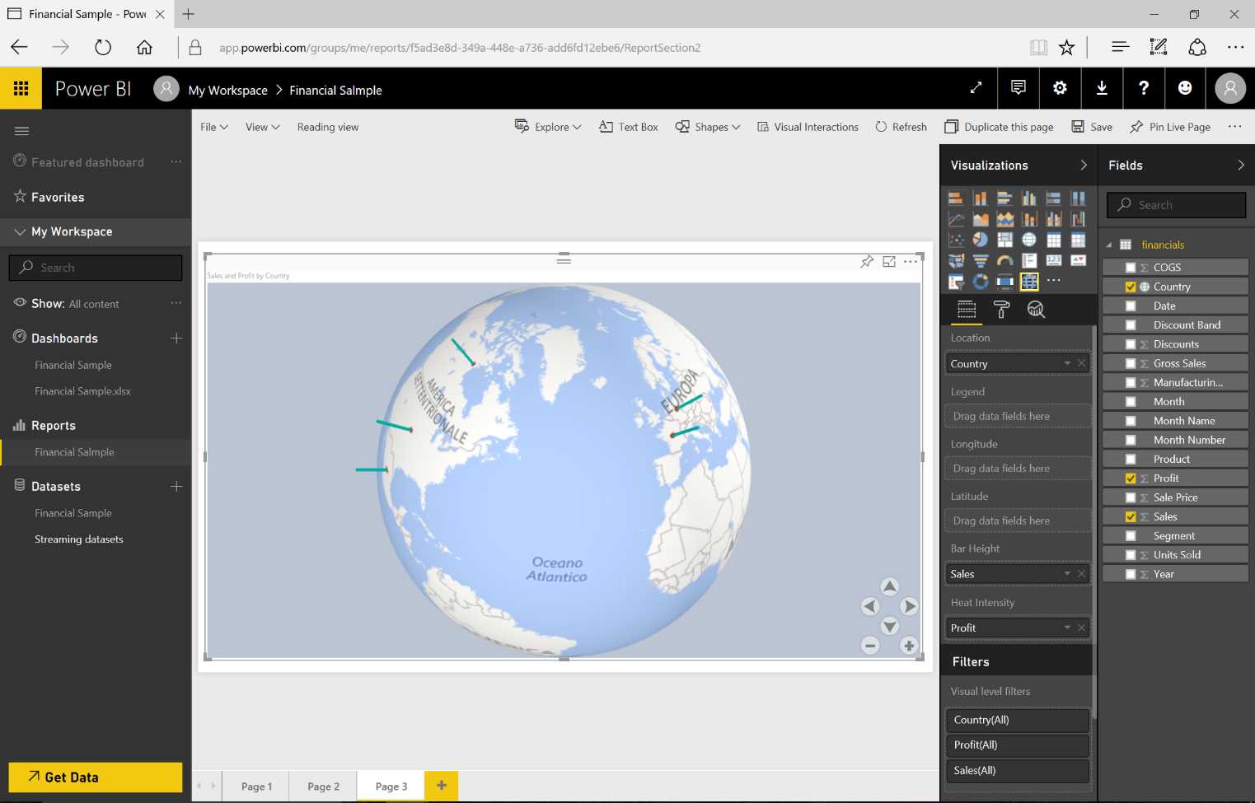Image resolution: width=1255 pixels, height=803 pixels.
Task: Check the COGS field
Action: [x=1131, y=268]
